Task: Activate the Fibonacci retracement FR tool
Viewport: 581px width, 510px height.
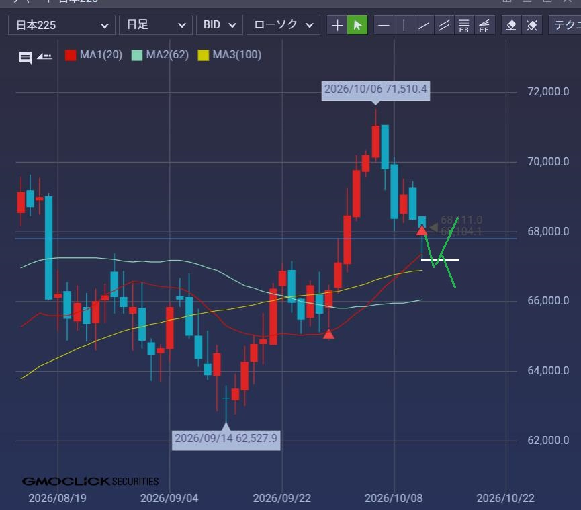Action: coord(464,26)
